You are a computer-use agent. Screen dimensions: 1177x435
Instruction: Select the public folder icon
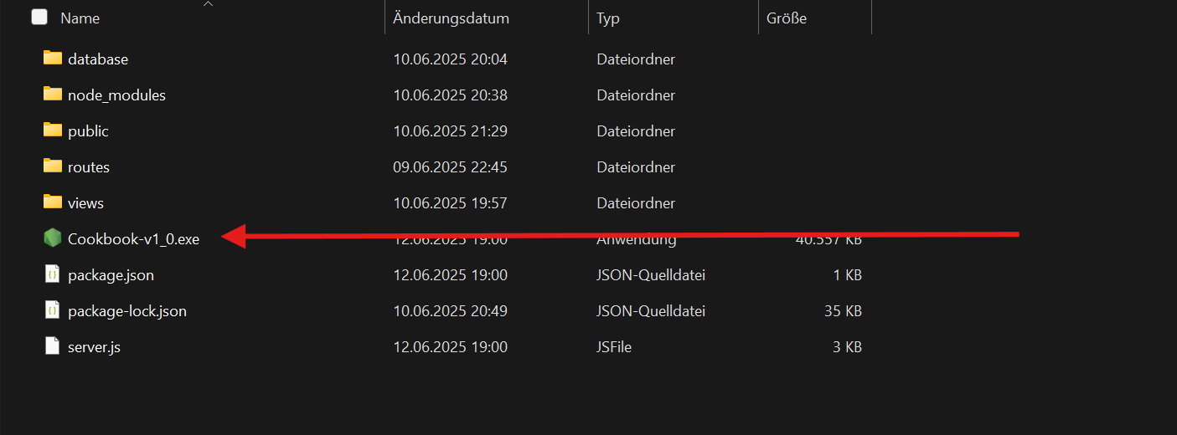[x=53, y=130]
